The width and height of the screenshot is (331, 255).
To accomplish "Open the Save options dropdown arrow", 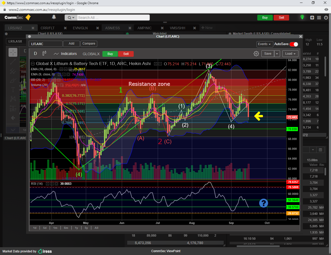I will click(277, 54).
